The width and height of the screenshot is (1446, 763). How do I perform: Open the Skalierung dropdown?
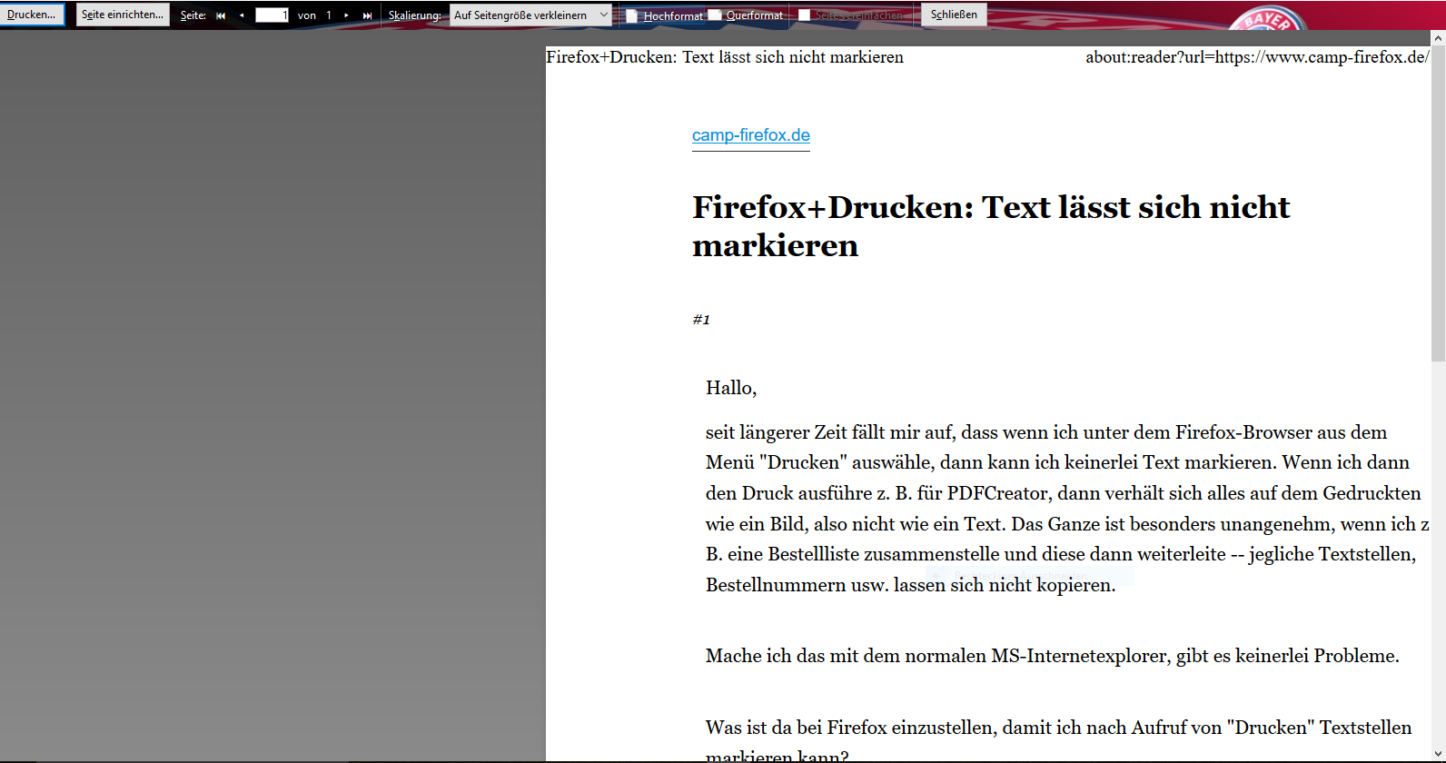pyautogui.click(x=530, y=15)
